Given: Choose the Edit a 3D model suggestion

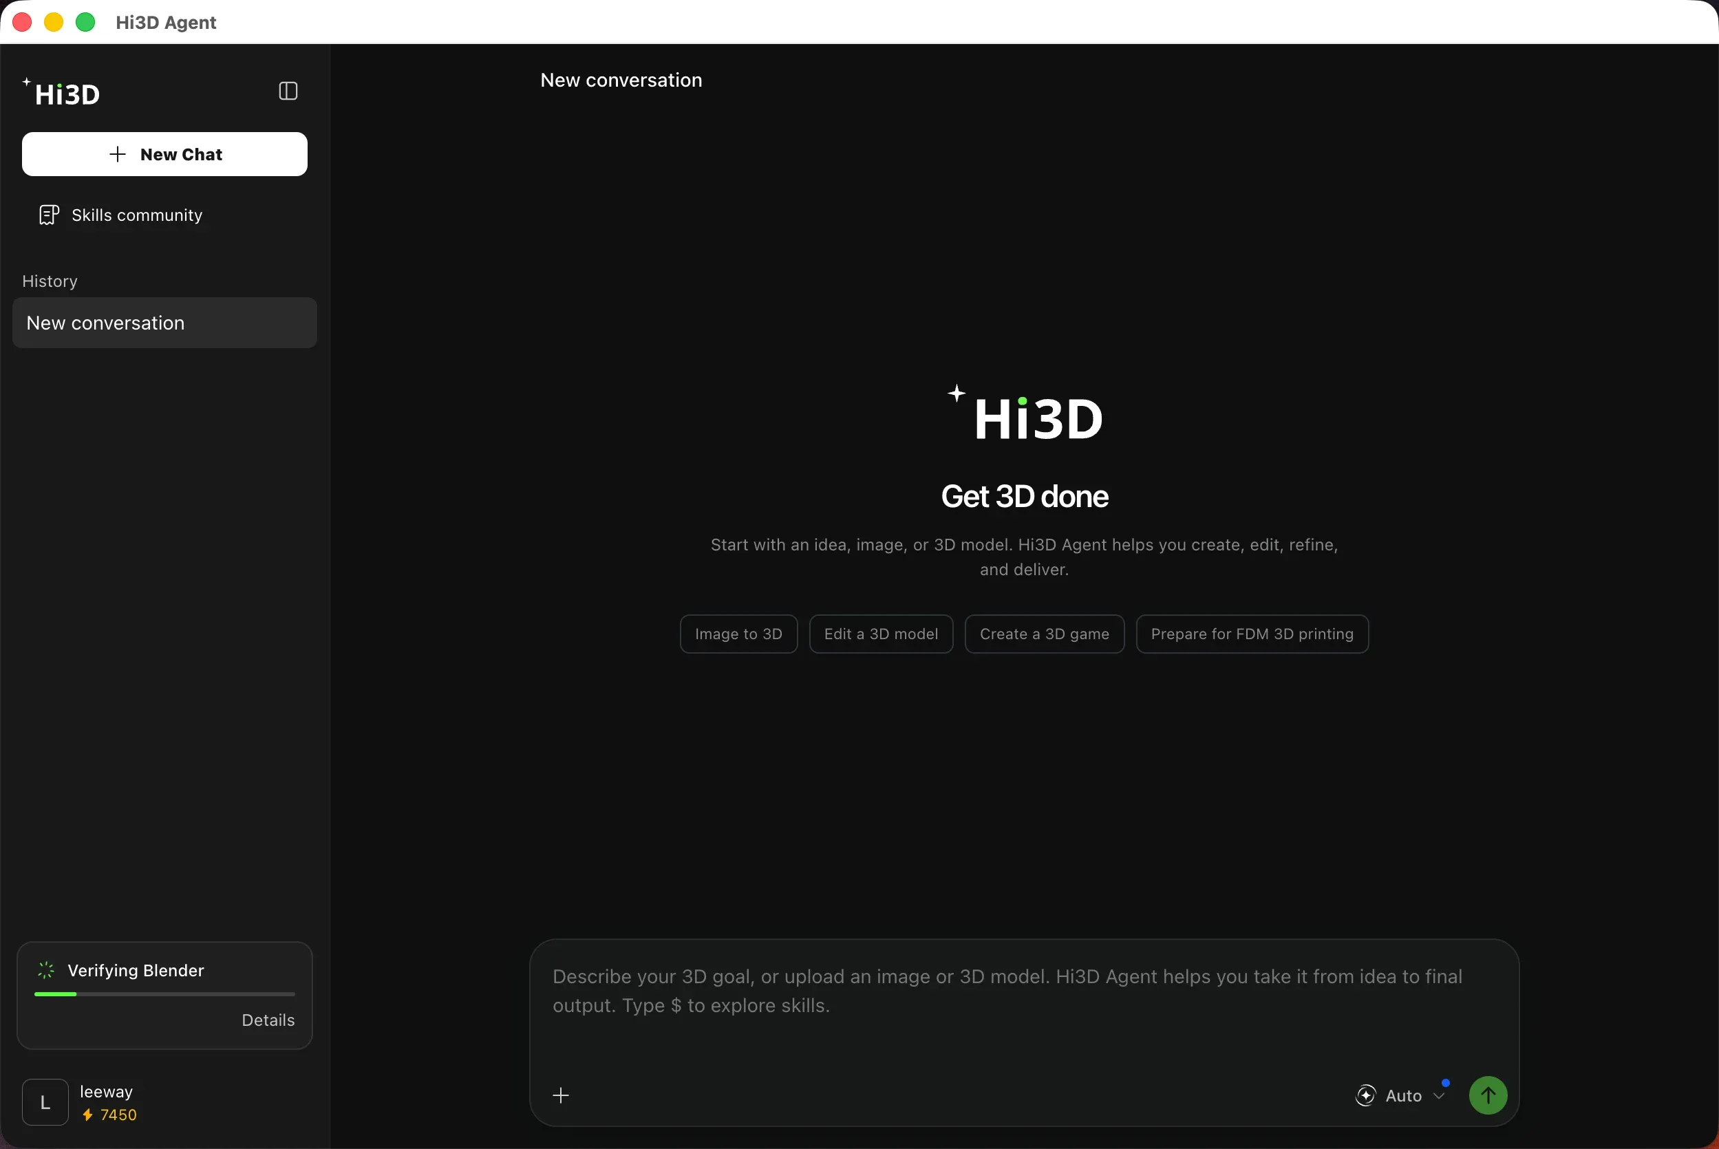Looking at the screenshot, I should 881,634.
